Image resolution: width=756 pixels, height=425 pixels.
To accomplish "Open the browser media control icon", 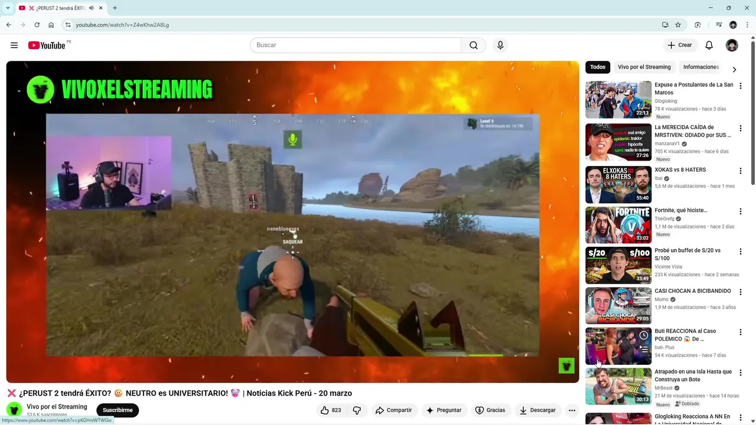I will (719, 25).
